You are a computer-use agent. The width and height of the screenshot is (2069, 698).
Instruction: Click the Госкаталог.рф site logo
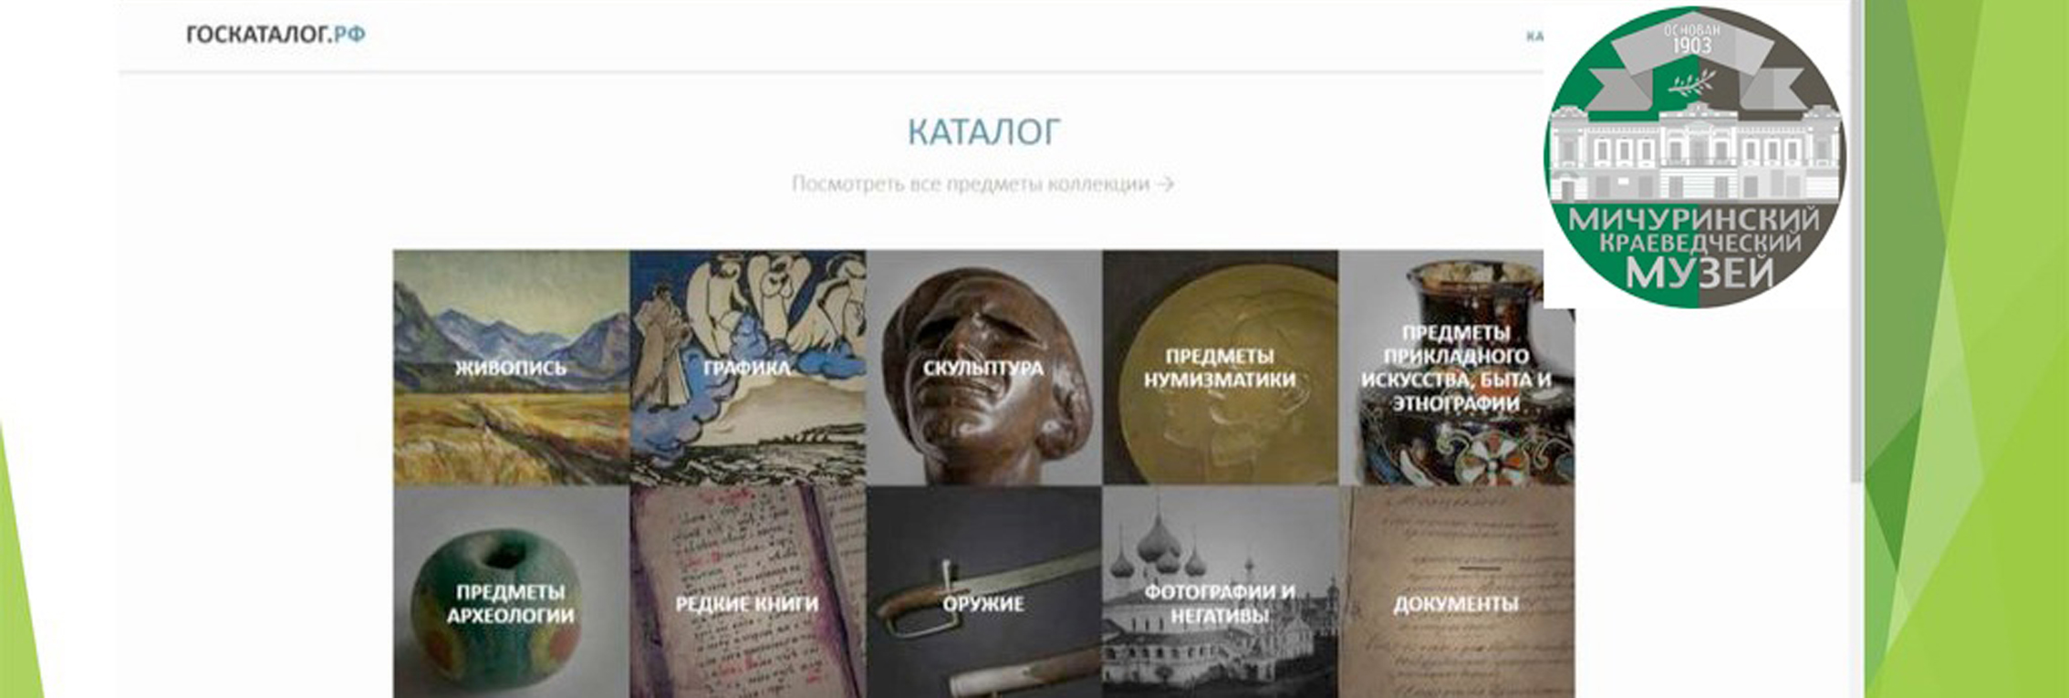click(x=276, y=35)
